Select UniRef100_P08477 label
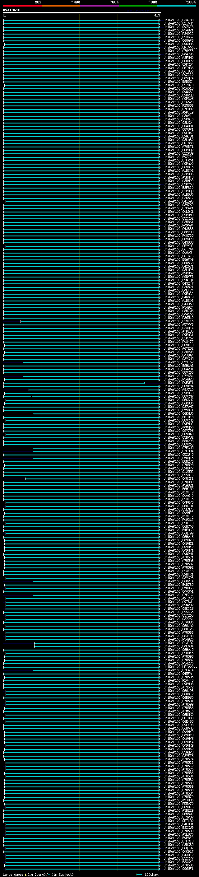The image size is (199, 877). [x=178, y=342]
